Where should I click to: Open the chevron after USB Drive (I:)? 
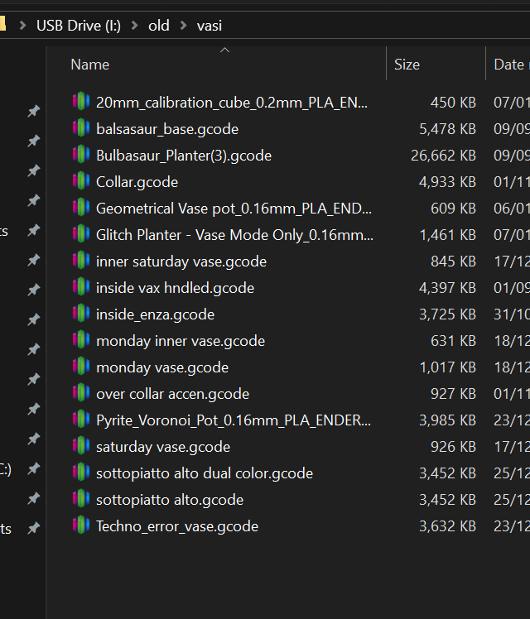tap(134, 26)
